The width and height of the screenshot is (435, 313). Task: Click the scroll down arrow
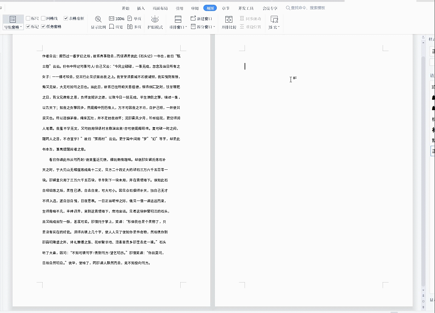(423, 290)
